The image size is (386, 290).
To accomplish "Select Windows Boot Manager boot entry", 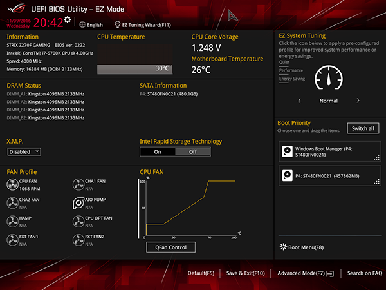I will coord(330,151).
